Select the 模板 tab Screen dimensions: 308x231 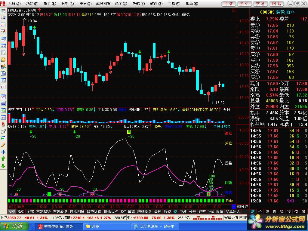[21, 211]
